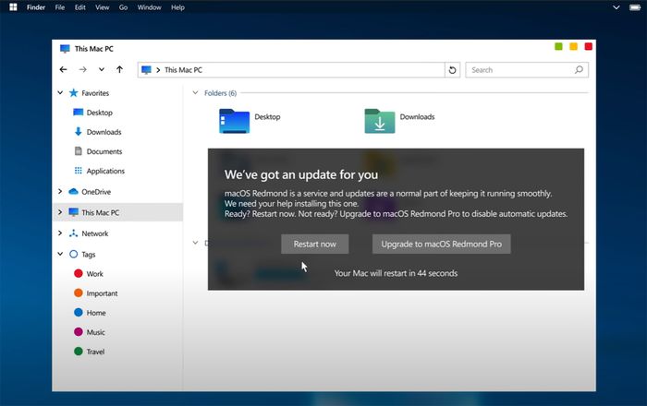647x406 pixels.
Task: Collapse the Favorites section
Action: point(60,92)
